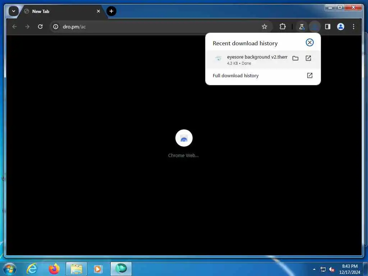Click the downloaded theme file icon
This screenshot has width=368, height=276.
[x=218, y=59]
